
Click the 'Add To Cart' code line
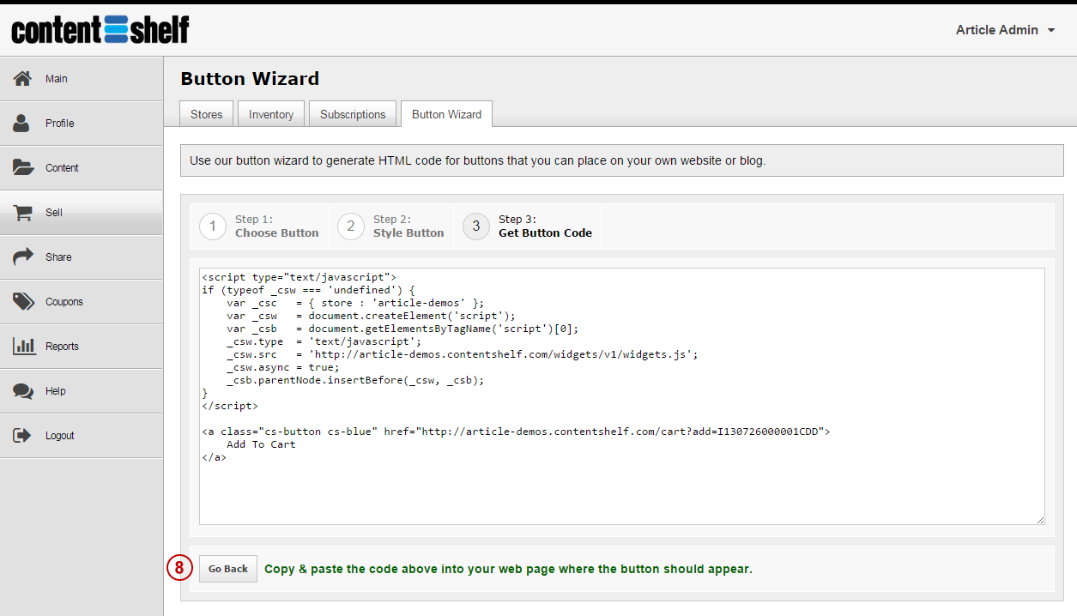click(x=261, y=444)
